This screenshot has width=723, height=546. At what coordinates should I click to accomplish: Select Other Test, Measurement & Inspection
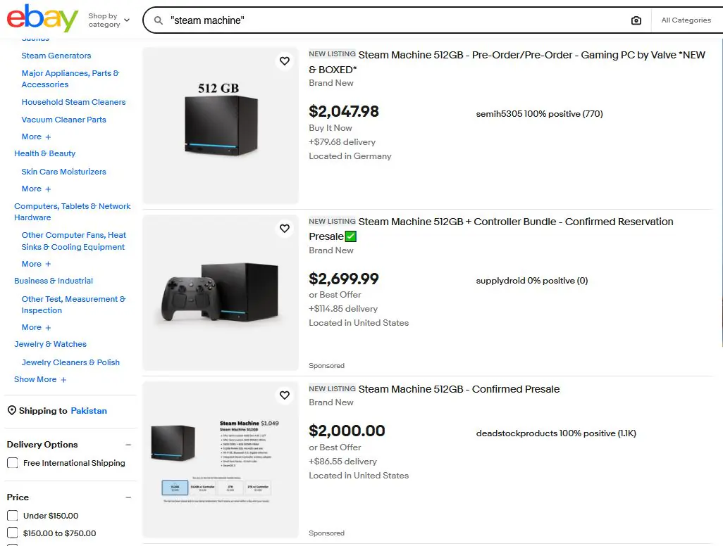[x=73, y=304]
